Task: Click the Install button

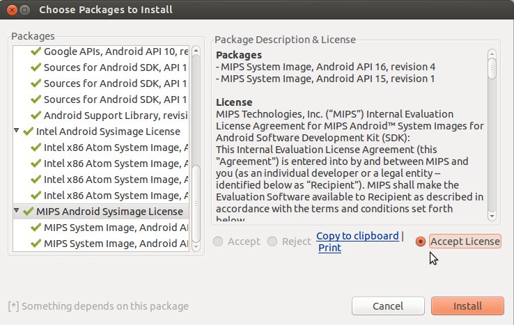Action: tap(467, 306)
